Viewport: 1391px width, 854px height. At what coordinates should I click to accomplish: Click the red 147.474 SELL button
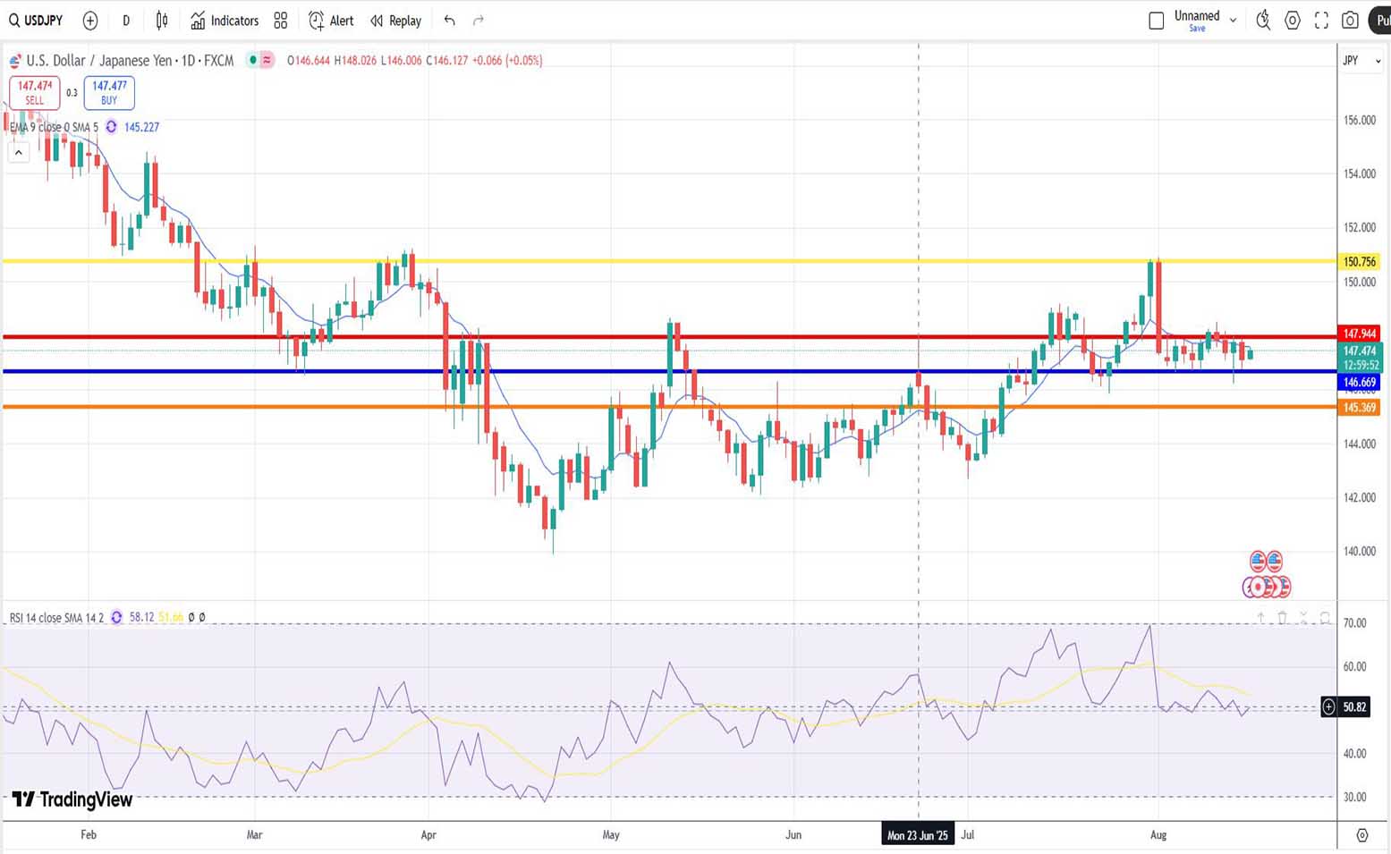pyautogui.click(x=35, y=92)
